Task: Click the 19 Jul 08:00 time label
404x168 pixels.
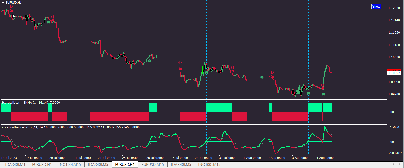Action: [x=34, y=158]
